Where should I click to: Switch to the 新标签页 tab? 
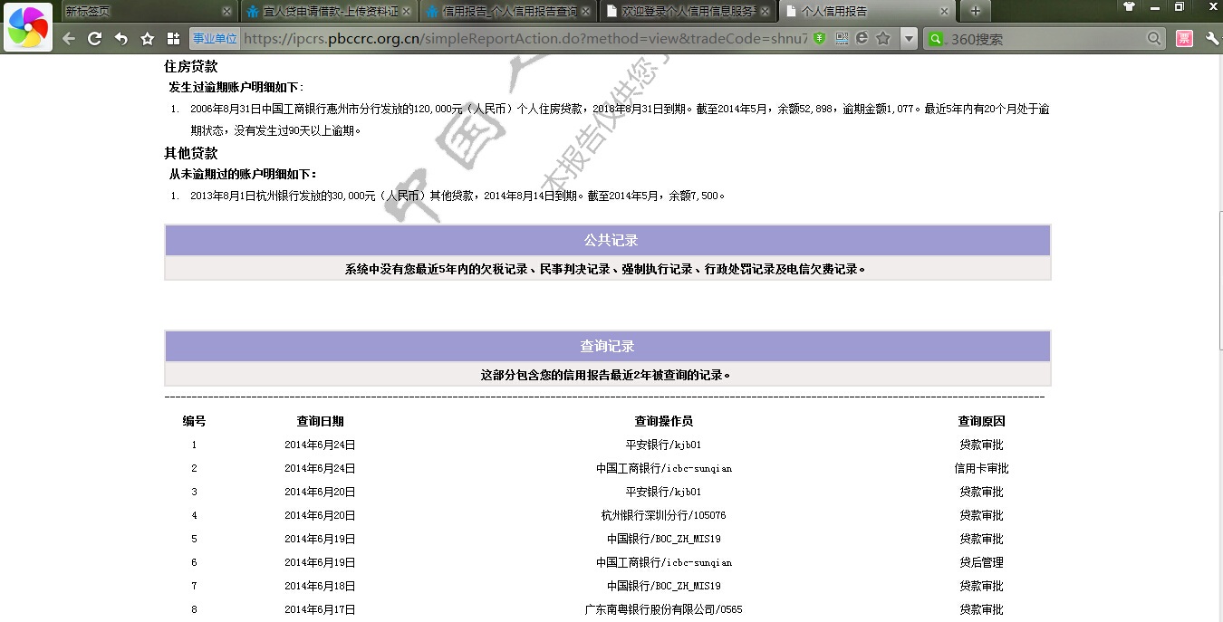[x=136, y=12]
